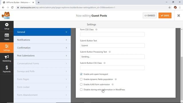Image resolution: width=183 pixels, height=103 pixels.
Task: Reload the browser page
Action: click(x=12, y=7)
